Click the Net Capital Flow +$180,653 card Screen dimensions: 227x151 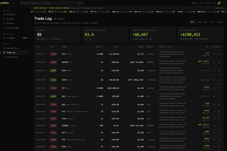[x=201, y=35]
